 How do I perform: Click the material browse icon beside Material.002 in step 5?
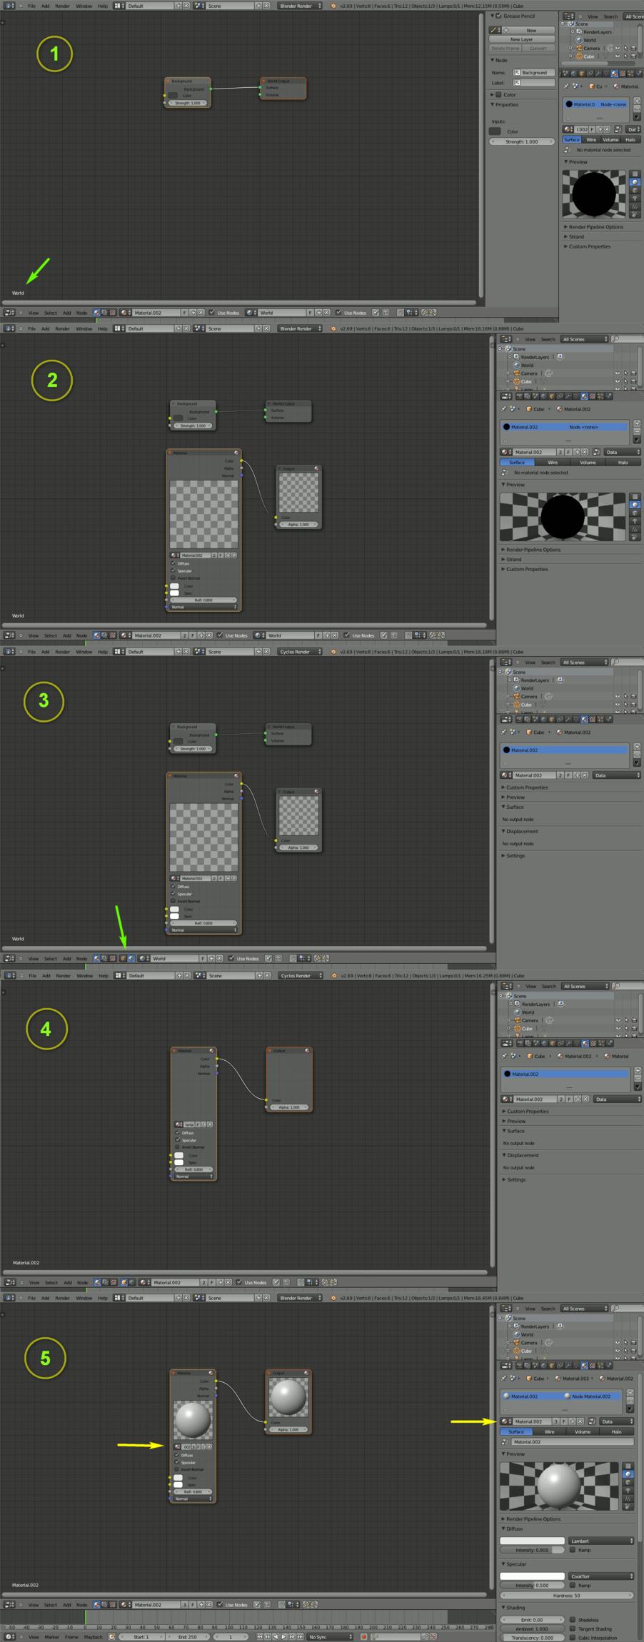(505, 1421)
